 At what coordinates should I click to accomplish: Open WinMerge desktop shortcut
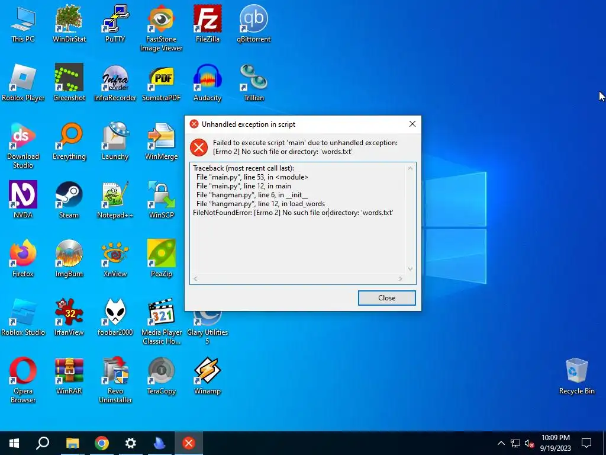[161, 142]
